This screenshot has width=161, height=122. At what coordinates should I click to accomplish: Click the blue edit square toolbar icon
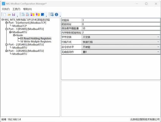[x=42, y=15]
